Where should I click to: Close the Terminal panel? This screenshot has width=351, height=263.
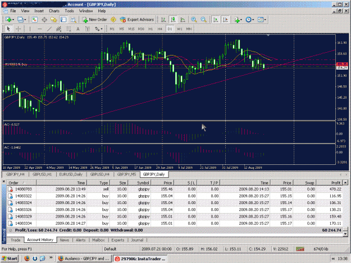coord(3,182)
